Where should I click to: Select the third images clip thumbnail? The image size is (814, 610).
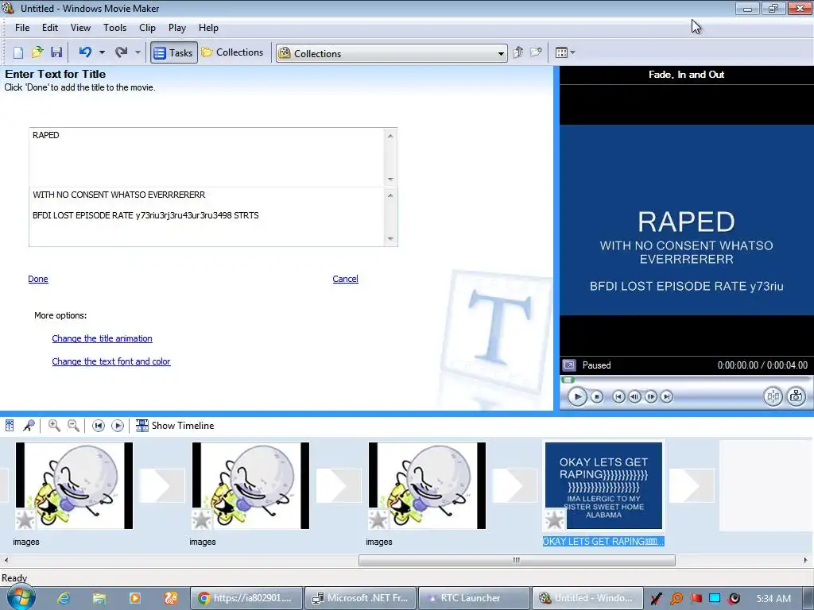tap(427, 485)
